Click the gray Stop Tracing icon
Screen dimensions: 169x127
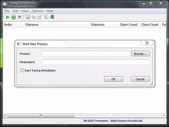click(x=19, y=17)
